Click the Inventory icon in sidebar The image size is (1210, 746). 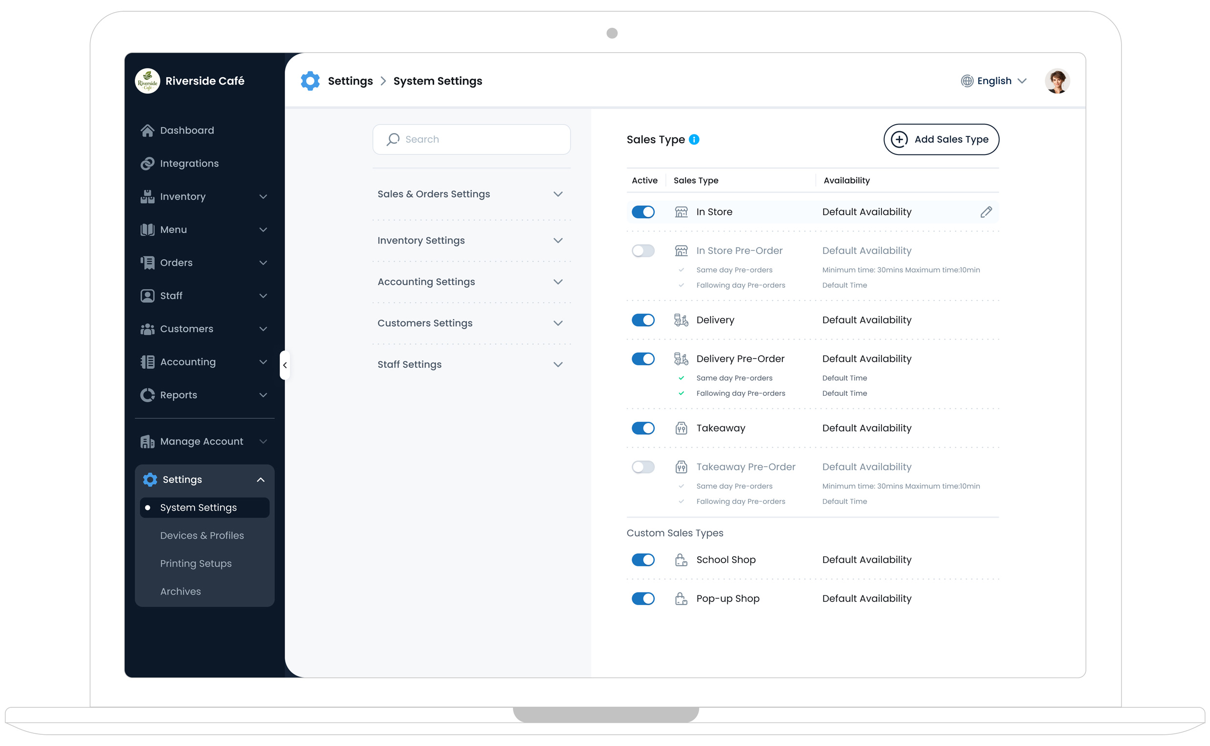(147, 196)
